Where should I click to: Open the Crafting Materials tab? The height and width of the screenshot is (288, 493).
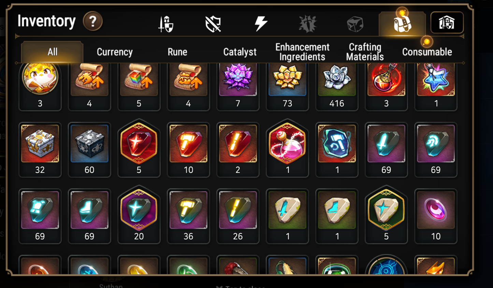coord(365,52)
